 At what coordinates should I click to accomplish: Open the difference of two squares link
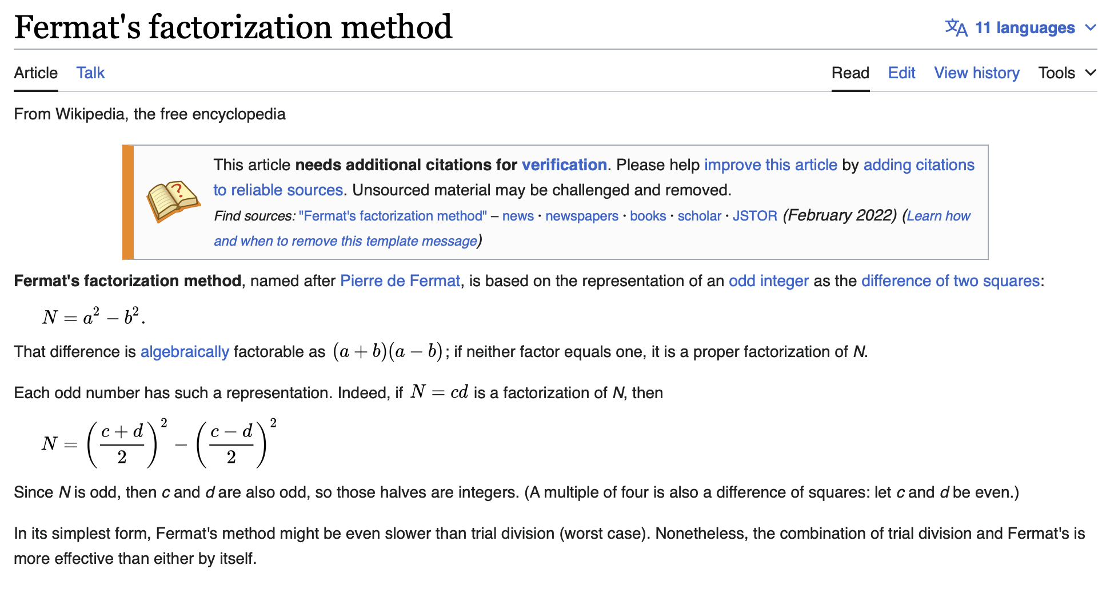pyautogui.click(x=951, y=281)
